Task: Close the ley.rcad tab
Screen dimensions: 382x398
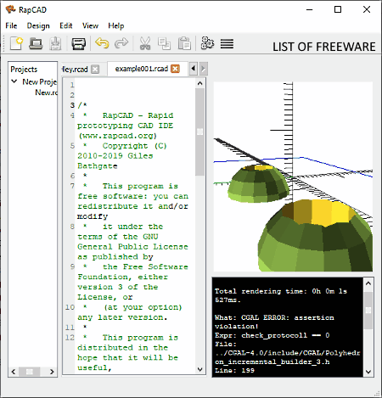Action: (95, 69)
